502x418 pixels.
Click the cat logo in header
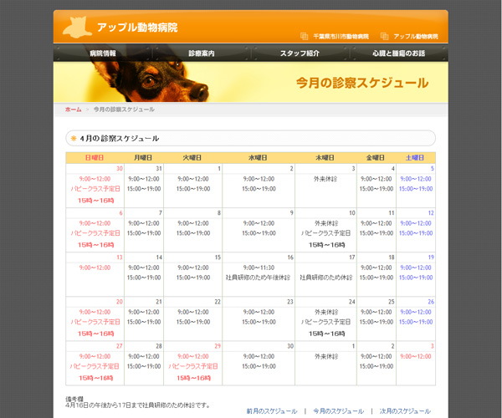(78, 28)
